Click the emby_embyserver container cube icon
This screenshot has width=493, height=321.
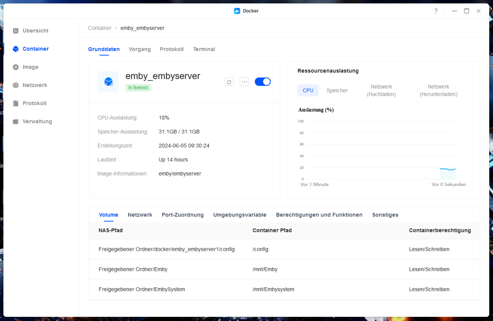click(x=108, y=82)
